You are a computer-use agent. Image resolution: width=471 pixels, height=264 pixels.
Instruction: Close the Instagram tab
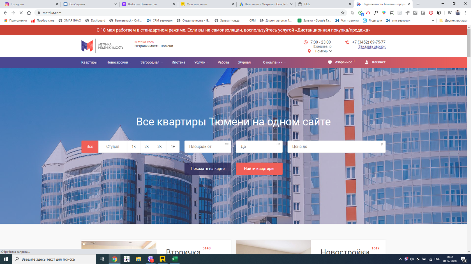click(x=57, y=4)
